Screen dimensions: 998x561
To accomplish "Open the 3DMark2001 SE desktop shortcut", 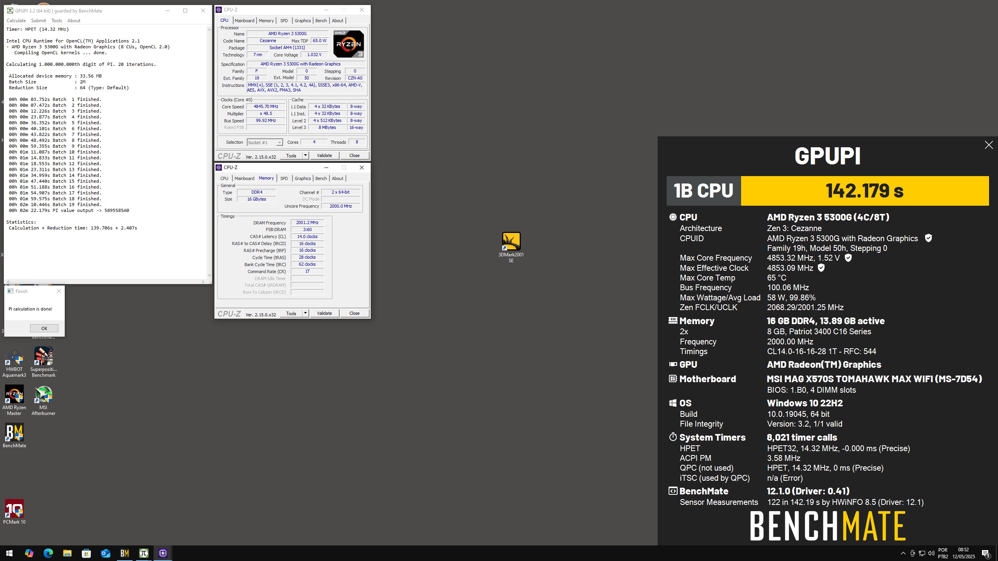I will [511, 247].
